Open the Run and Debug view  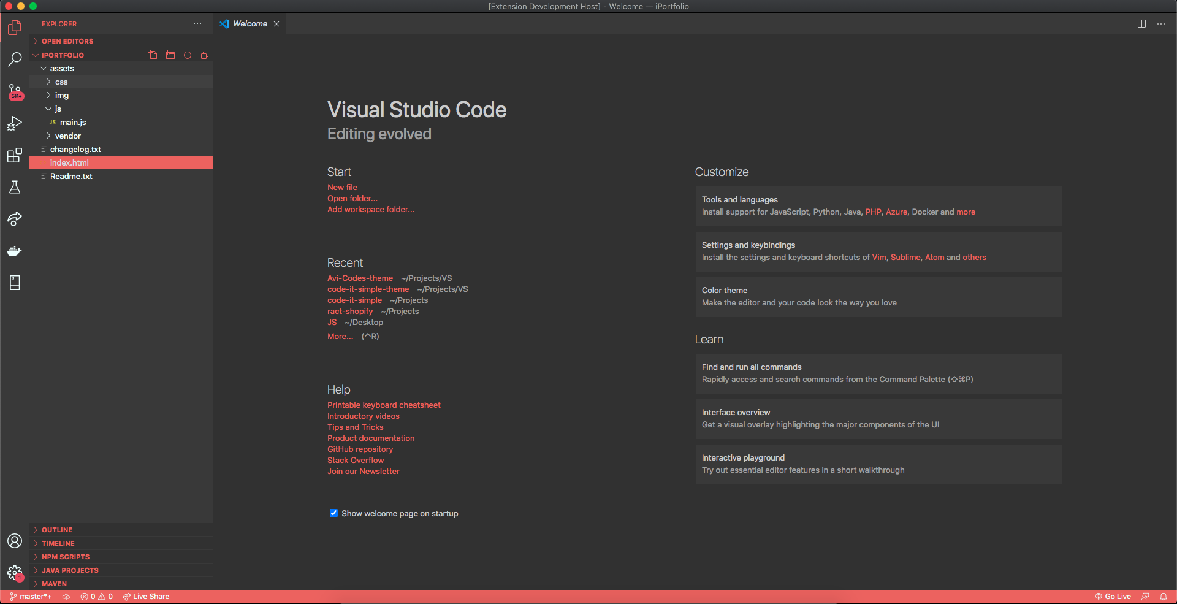(15, 124)
